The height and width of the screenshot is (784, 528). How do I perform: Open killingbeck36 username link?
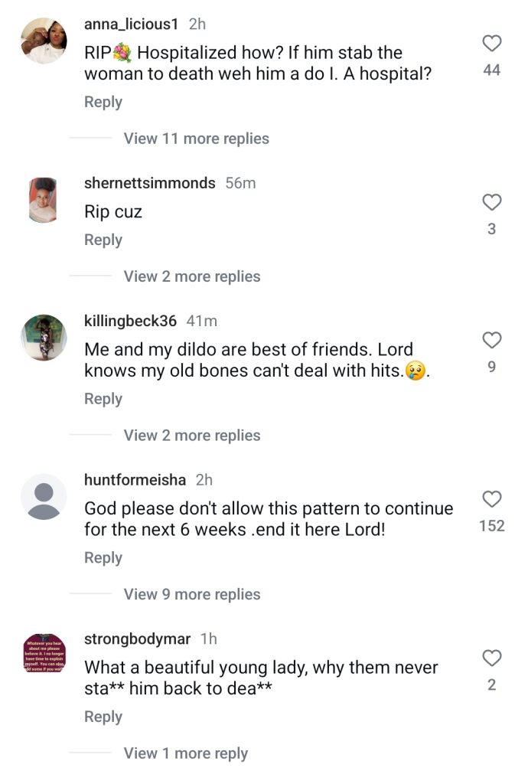click(x=130, y=321)
